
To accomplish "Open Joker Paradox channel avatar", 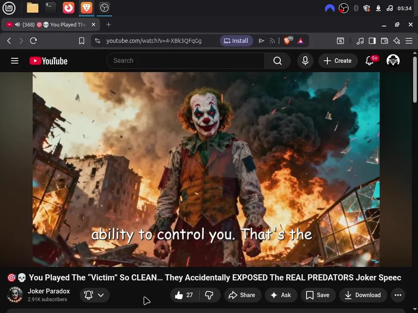I will 15,295.
